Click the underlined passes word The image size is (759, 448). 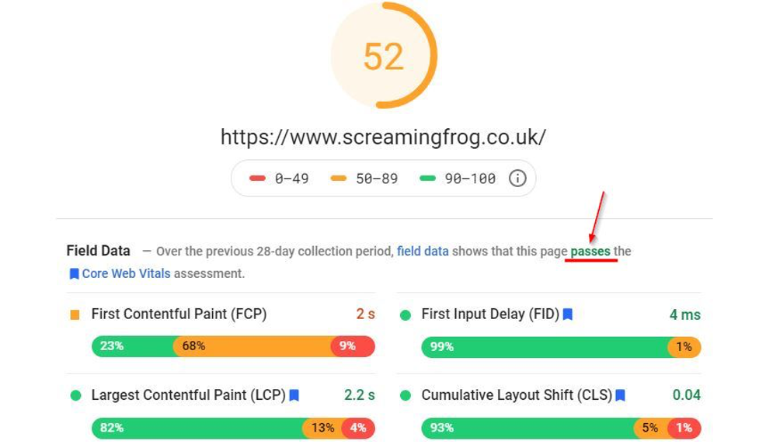coord(590,252)
